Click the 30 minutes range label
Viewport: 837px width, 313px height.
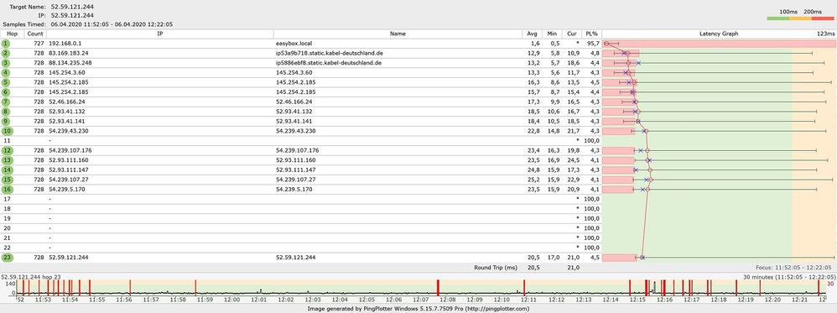[789, 277]
